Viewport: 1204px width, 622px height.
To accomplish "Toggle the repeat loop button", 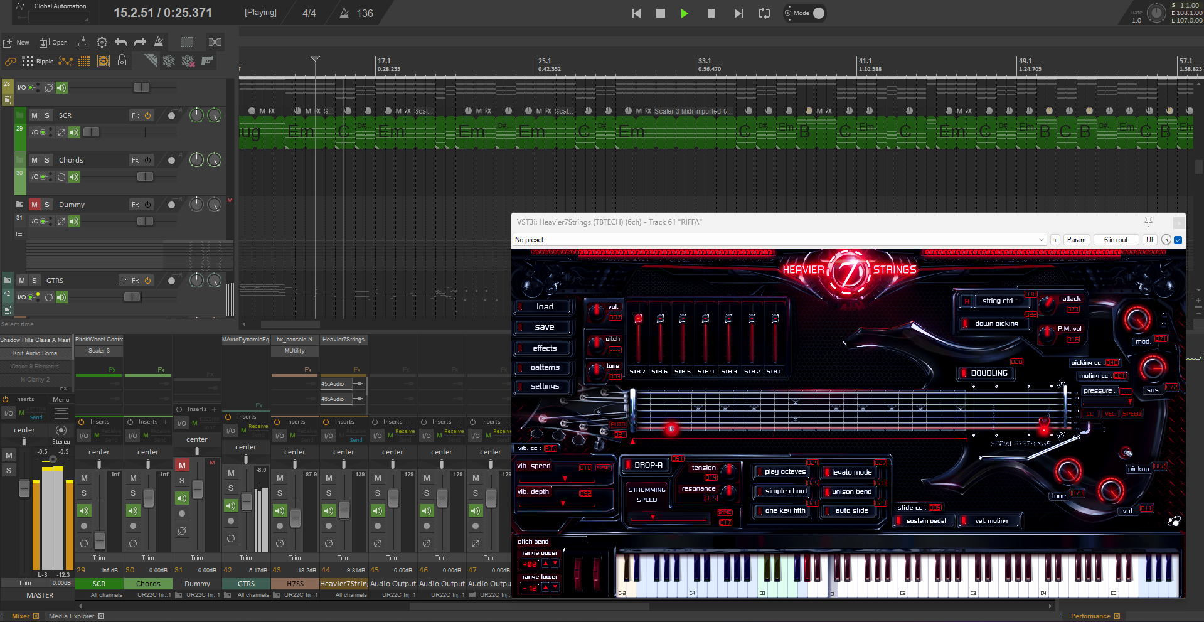I will point(764,13).
